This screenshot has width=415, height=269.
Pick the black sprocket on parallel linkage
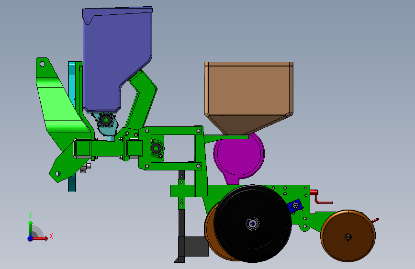tap(156, 148)
